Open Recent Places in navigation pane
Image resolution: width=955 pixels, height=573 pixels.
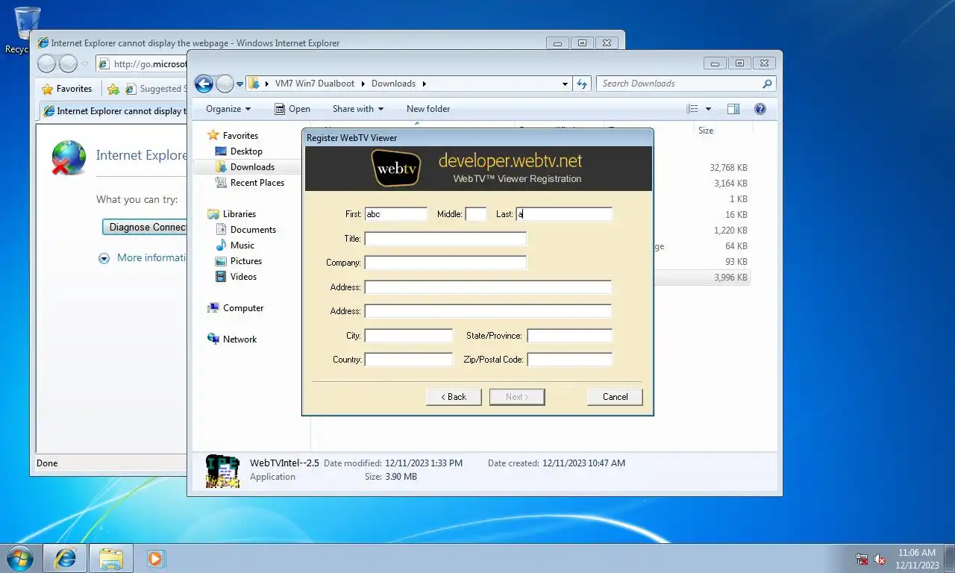257,183
